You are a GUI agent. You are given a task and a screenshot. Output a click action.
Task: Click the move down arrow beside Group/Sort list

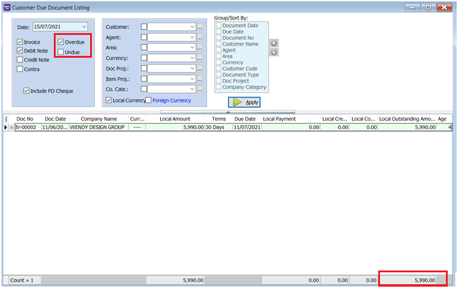point(274,52)
